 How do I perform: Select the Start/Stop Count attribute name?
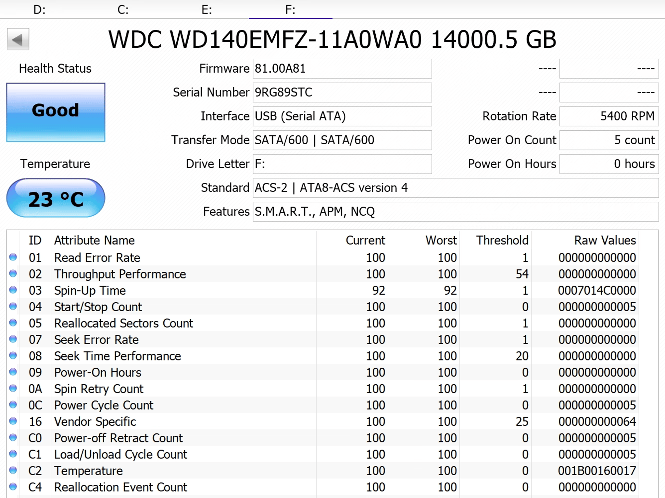98,307
